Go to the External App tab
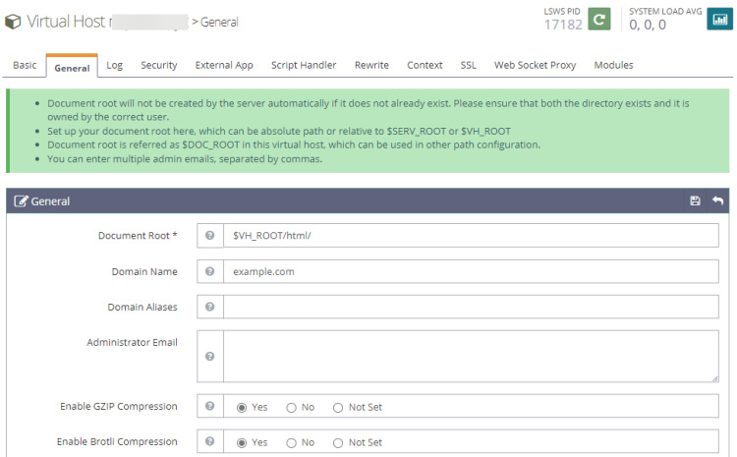This screenshot has height=457, width=737. point(224,65)
